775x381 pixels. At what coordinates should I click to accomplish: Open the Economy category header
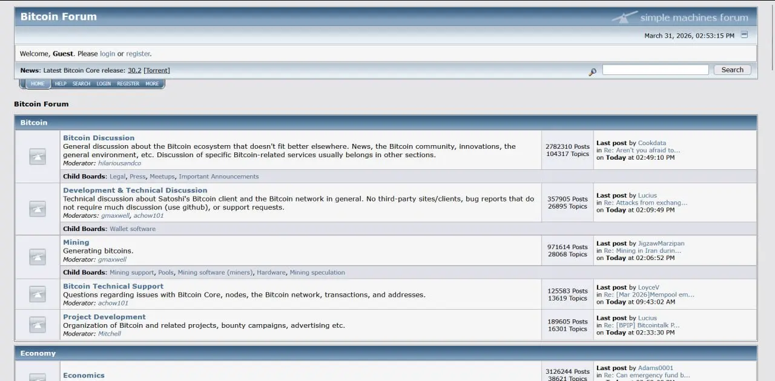tap(38, 353)
